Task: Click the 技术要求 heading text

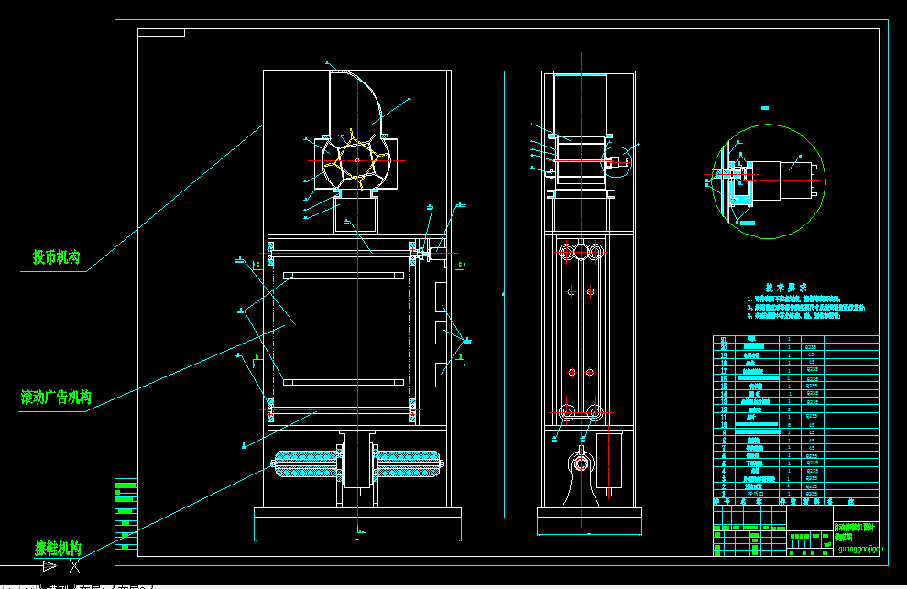Action: tap(786, 288)
